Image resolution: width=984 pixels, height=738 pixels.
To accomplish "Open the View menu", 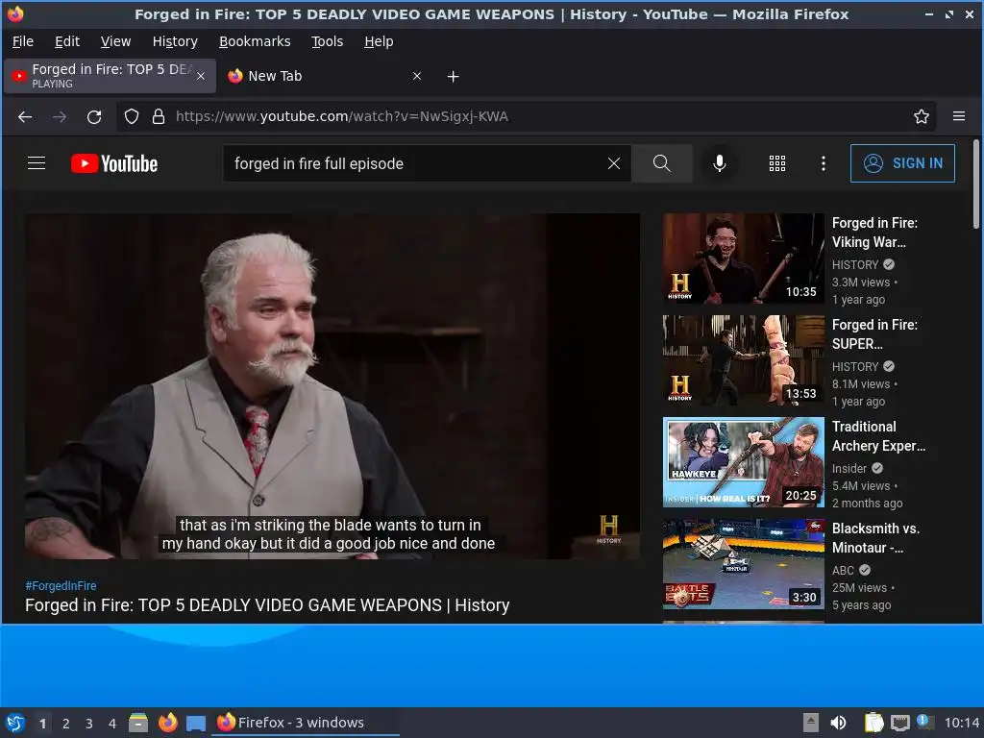I will coord(116,41).
